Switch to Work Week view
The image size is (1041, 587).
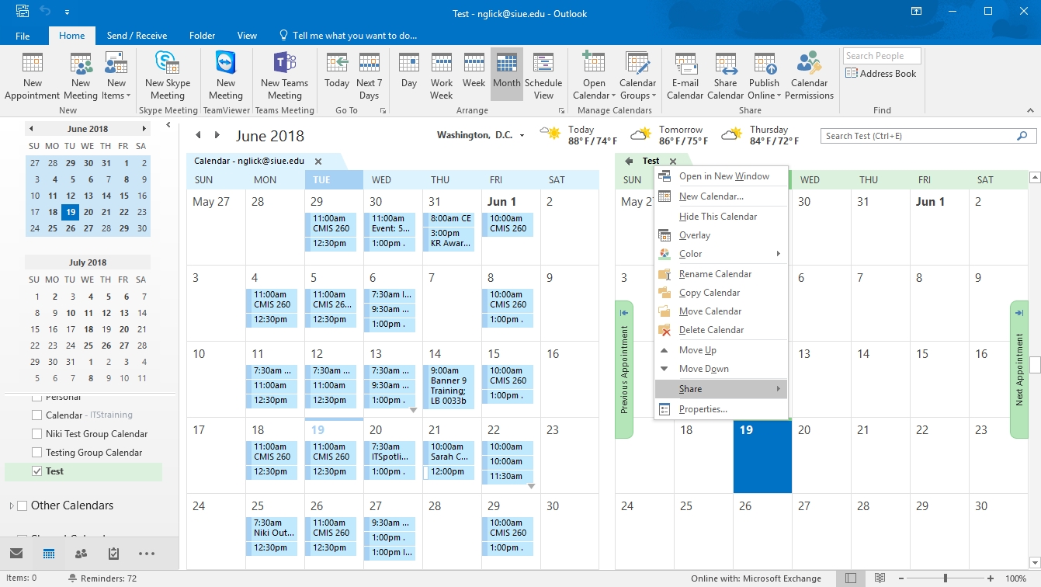[x=441, y=76]
